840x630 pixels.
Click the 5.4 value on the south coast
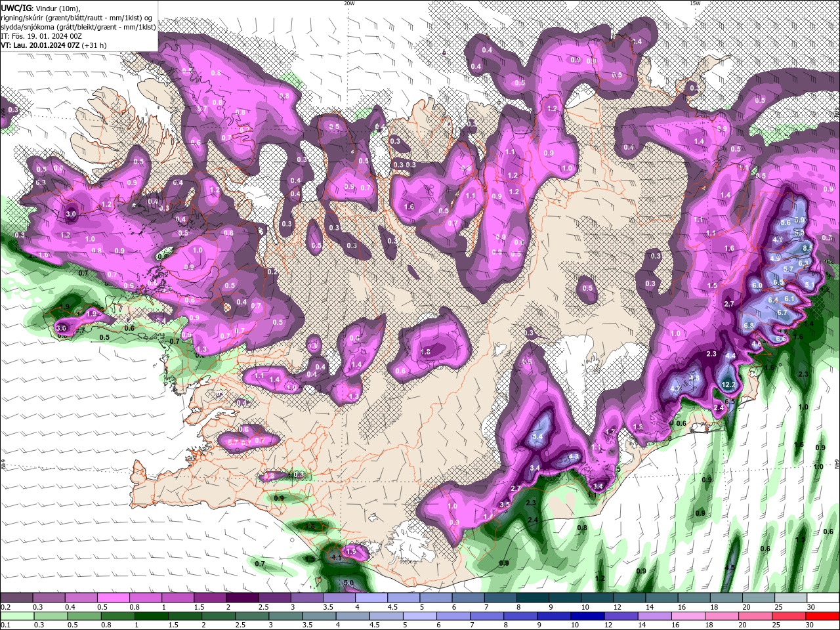(538, 436)
